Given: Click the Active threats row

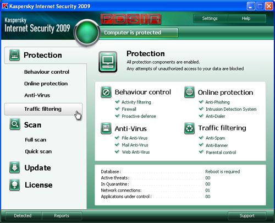Looking at the screenshot, I should [x=156, y=178].
